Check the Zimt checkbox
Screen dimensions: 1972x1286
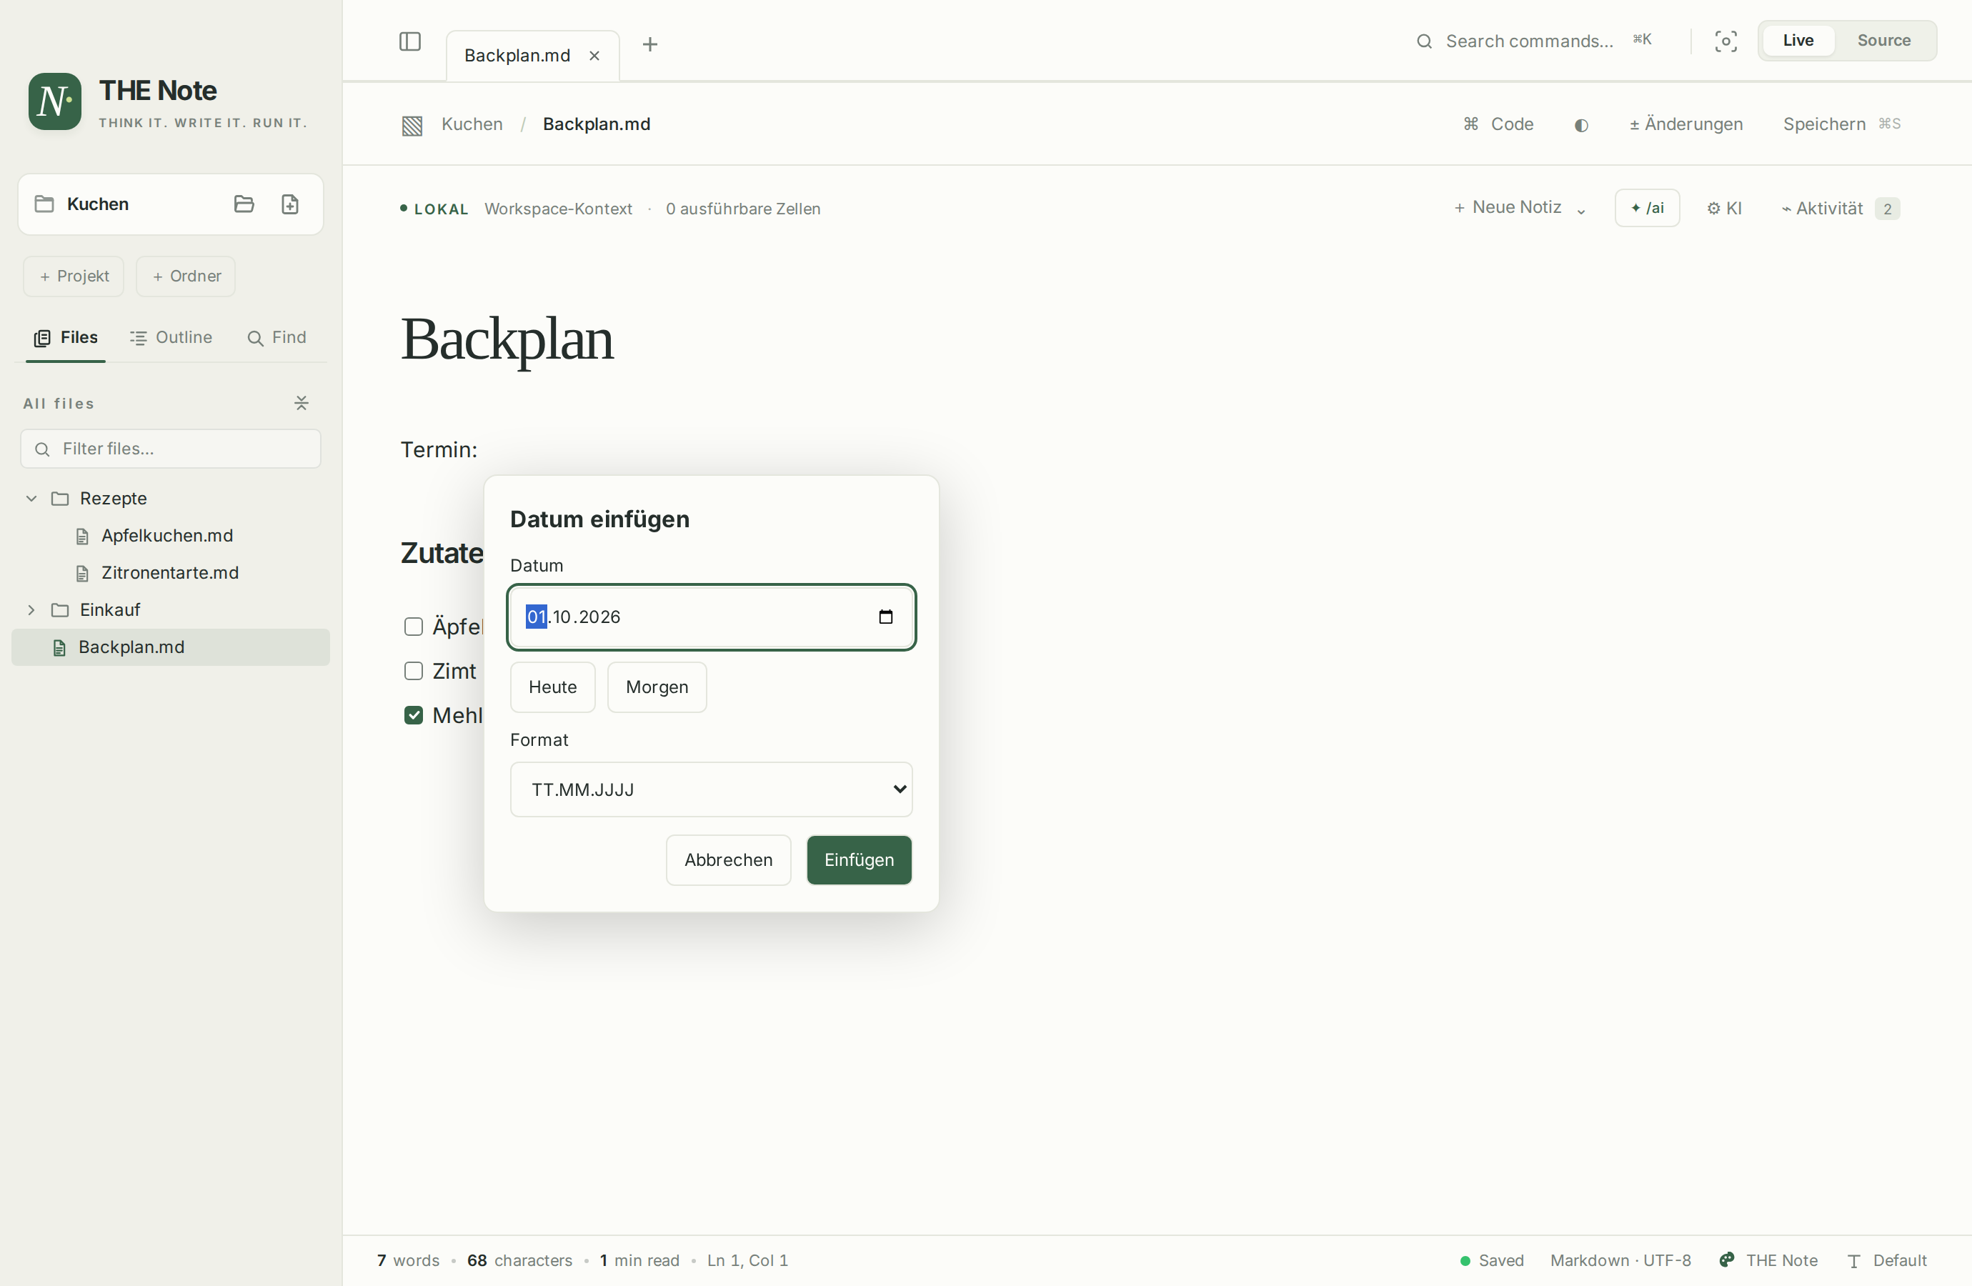[414, 671]
